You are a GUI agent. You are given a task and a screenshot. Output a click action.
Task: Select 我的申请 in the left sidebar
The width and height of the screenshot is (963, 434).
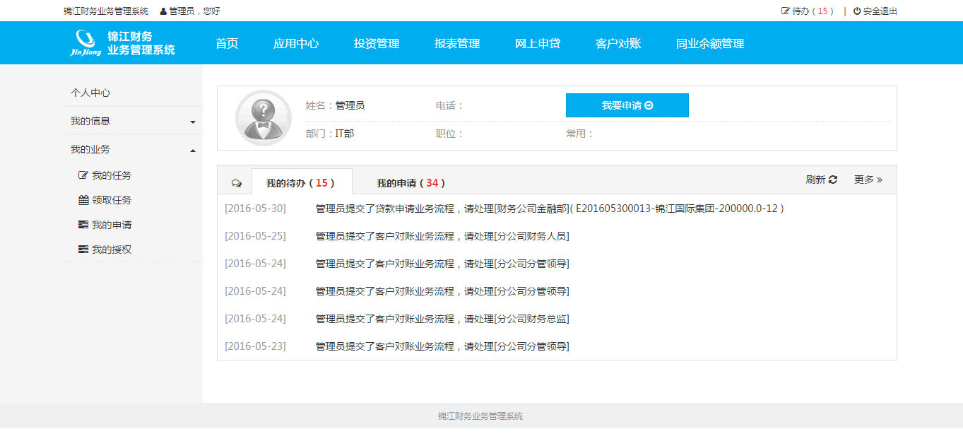pyautogui.click(x=111, y=225)
